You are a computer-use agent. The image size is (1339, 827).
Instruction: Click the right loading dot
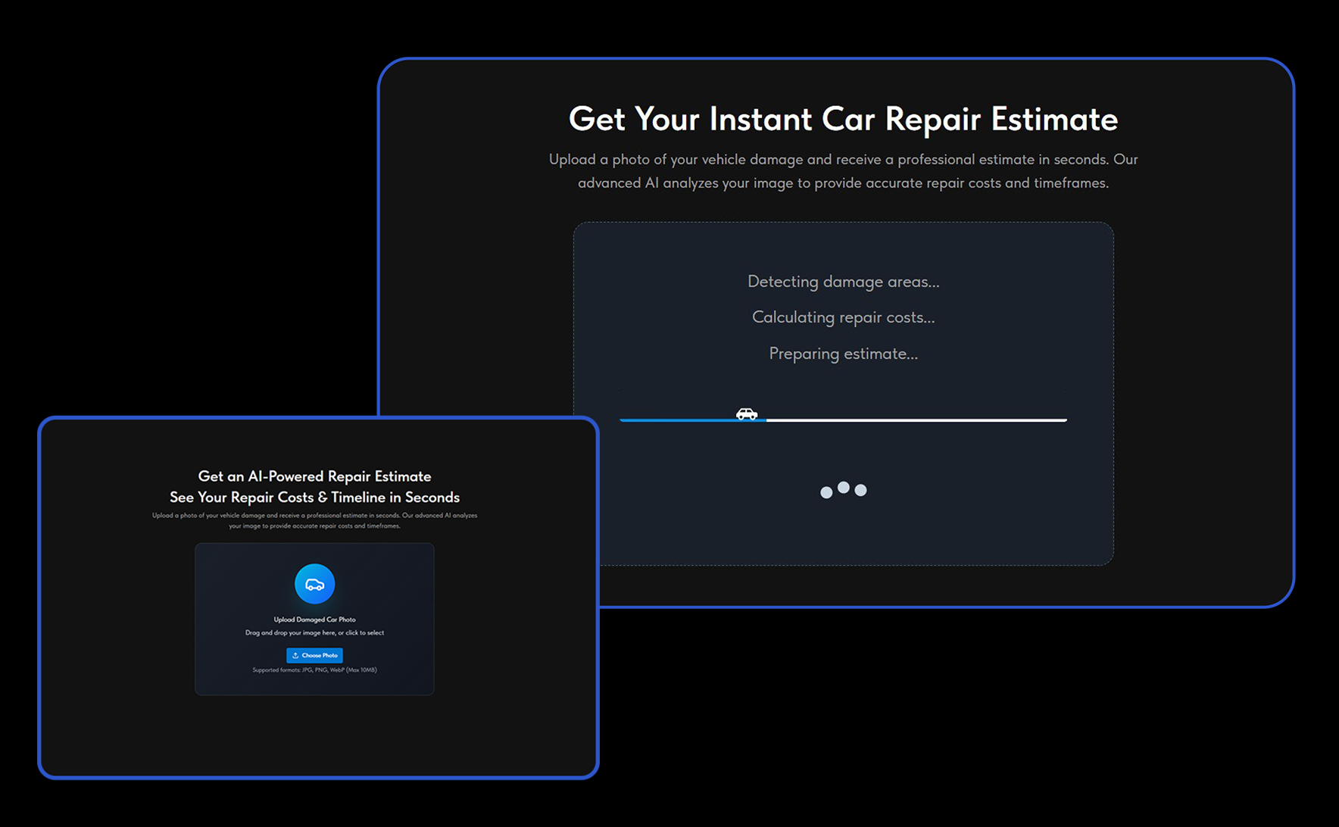[860, 490]
